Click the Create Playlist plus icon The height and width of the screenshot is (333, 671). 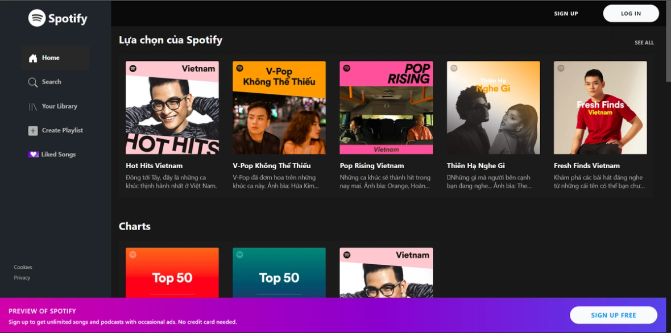(x=33, y=131)
